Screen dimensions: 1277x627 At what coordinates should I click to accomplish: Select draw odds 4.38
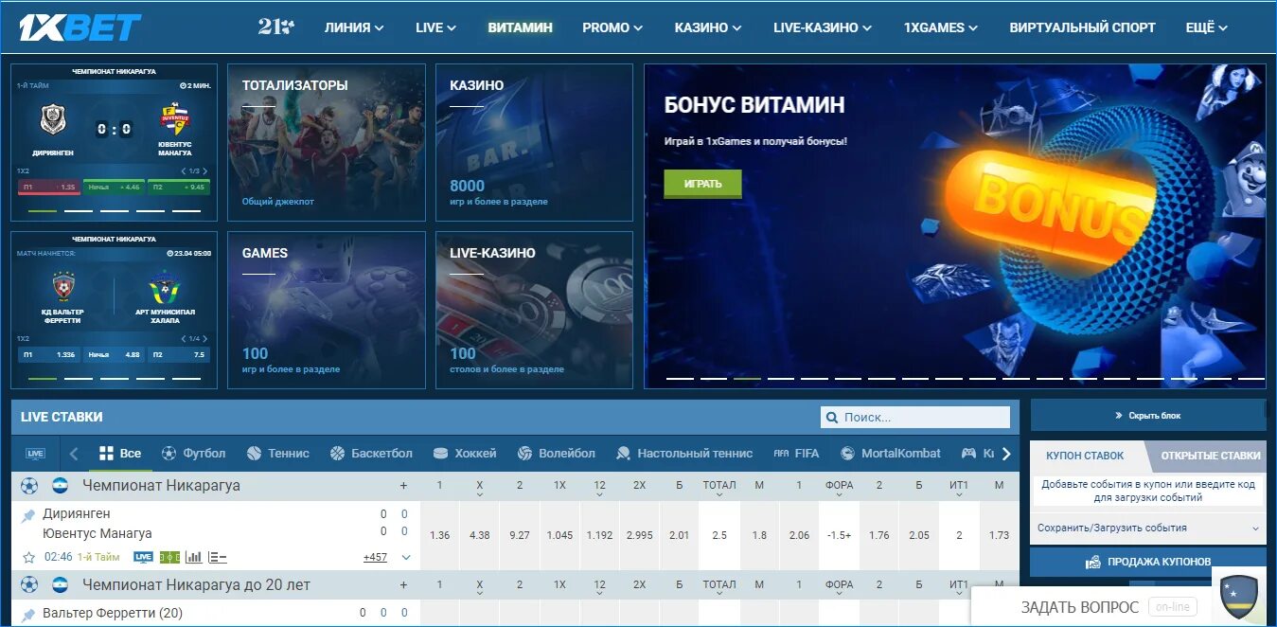coord(479,535)
